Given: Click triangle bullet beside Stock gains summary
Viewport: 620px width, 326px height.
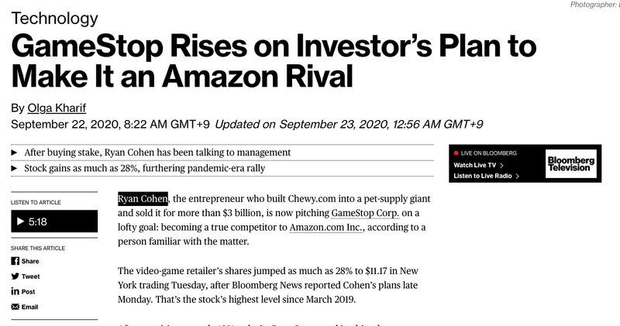Looking at the screenshot, I should pos(14,168).
